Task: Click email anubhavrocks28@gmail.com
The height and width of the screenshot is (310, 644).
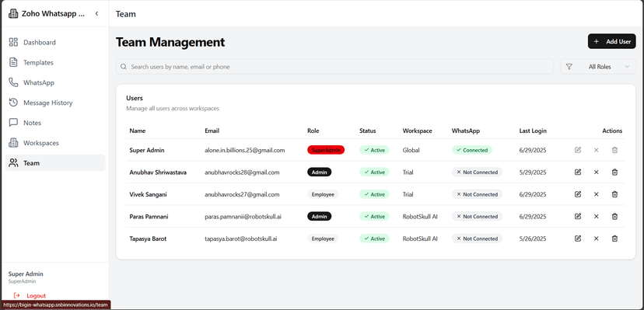Action: [x=242, y=172]
